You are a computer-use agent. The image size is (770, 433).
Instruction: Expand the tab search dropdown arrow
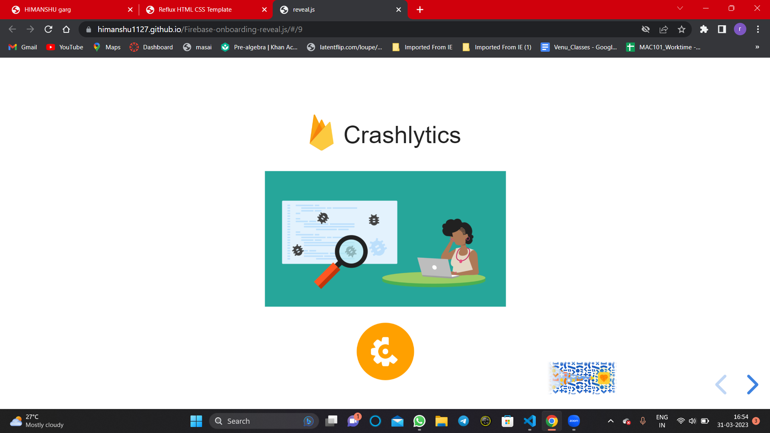pyautogui.click(x=680, y=8)
